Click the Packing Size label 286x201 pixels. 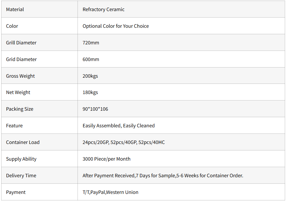click(x=19, y=109)
